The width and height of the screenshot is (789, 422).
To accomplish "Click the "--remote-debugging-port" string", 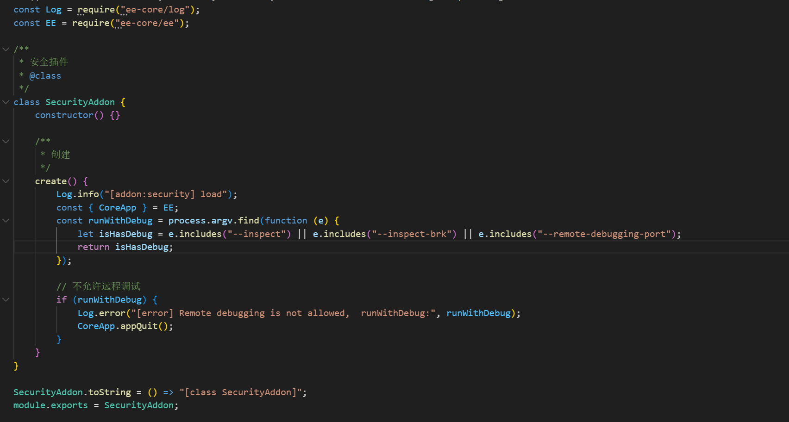I will 605,234.
